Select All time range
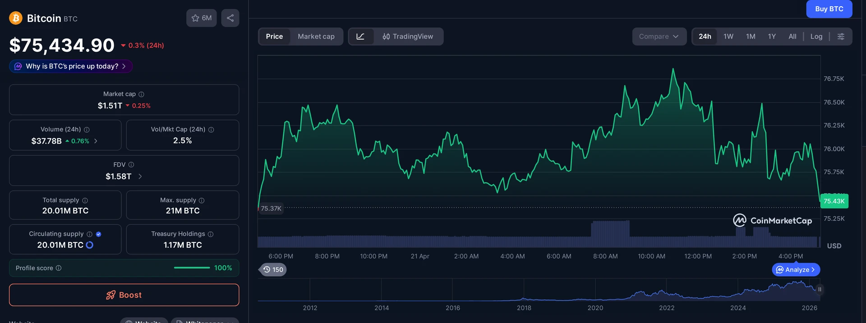Viewport: 866px width, 323px height. 792,36
